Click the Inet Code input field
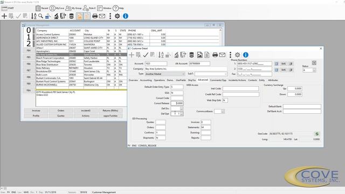Image resolution: width=345 pixels, height=194 pixels. point(240,88)
